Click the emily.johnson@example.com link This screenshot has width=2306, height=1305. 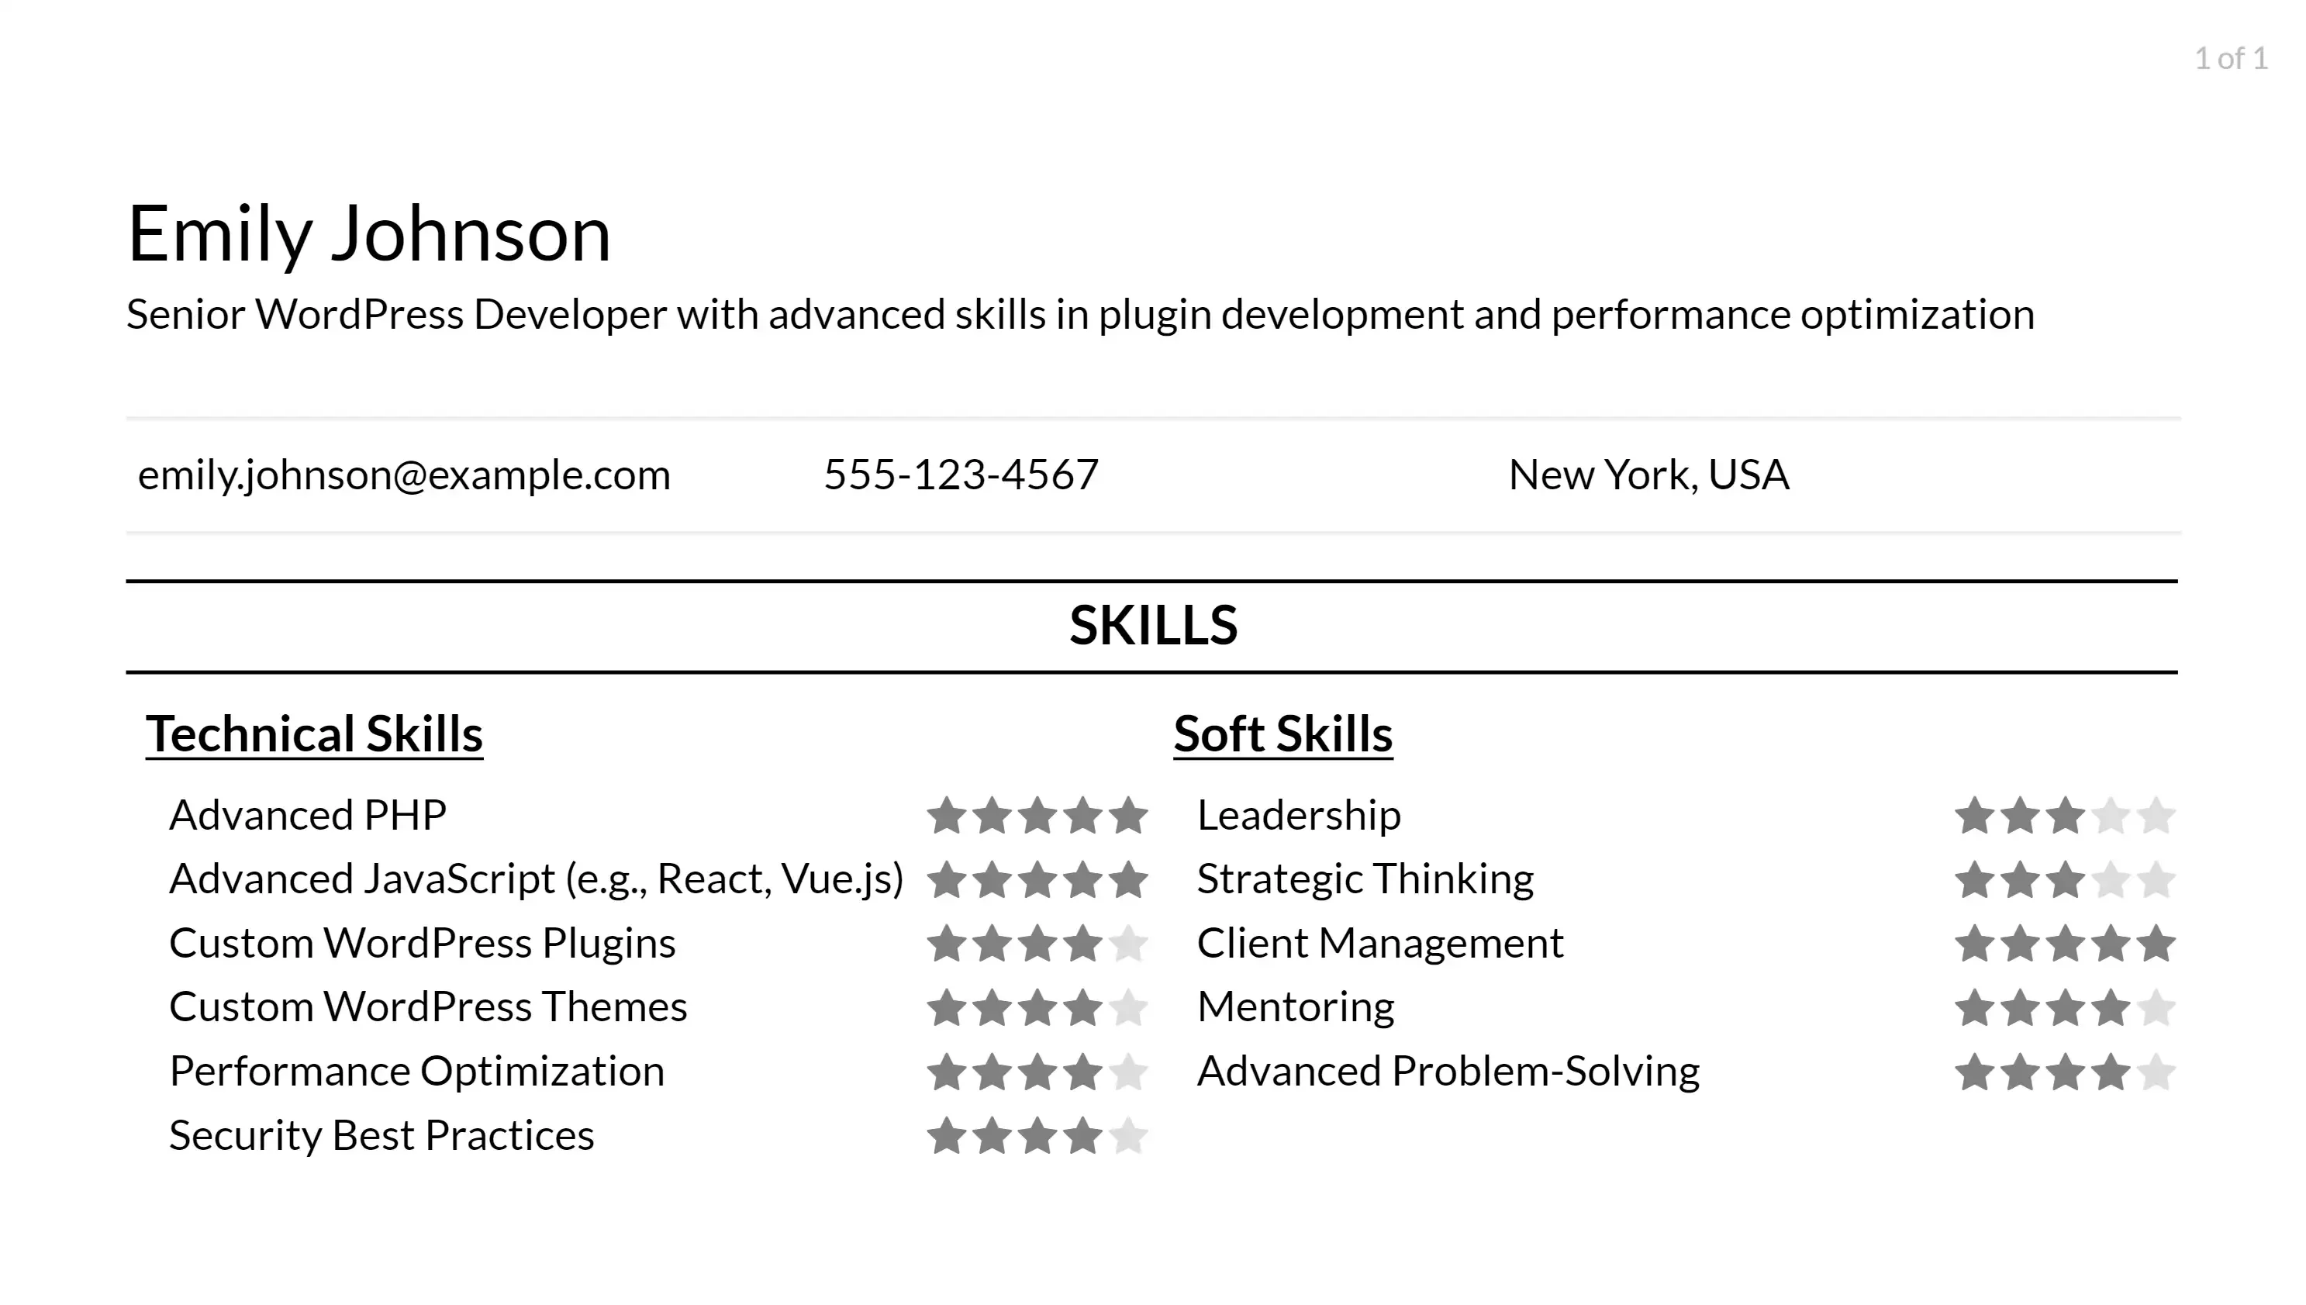404,472
